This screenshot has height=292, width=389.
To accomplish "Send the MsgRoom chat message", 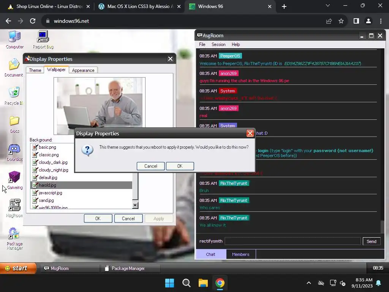I will pos(372,241).
